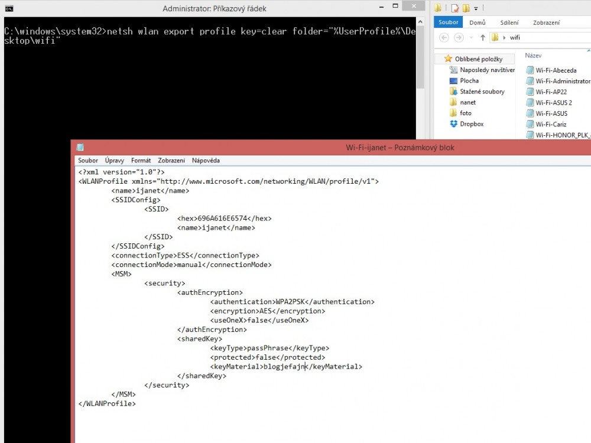
Task: Open Dropbox from the favorites list
Action: coord(471,124)
